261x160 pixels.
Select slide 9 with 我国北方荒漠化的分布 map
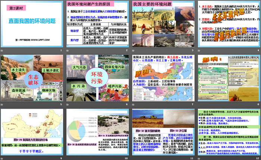click(32, 132)
